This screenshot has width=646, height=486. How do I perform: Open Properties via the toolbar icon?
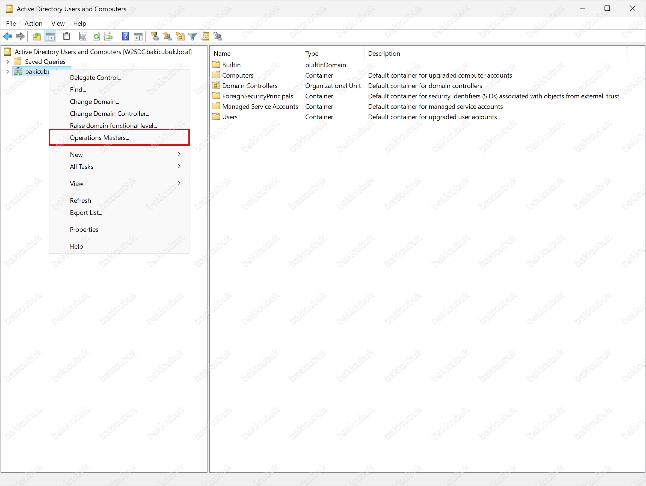[x=83, y=37]
